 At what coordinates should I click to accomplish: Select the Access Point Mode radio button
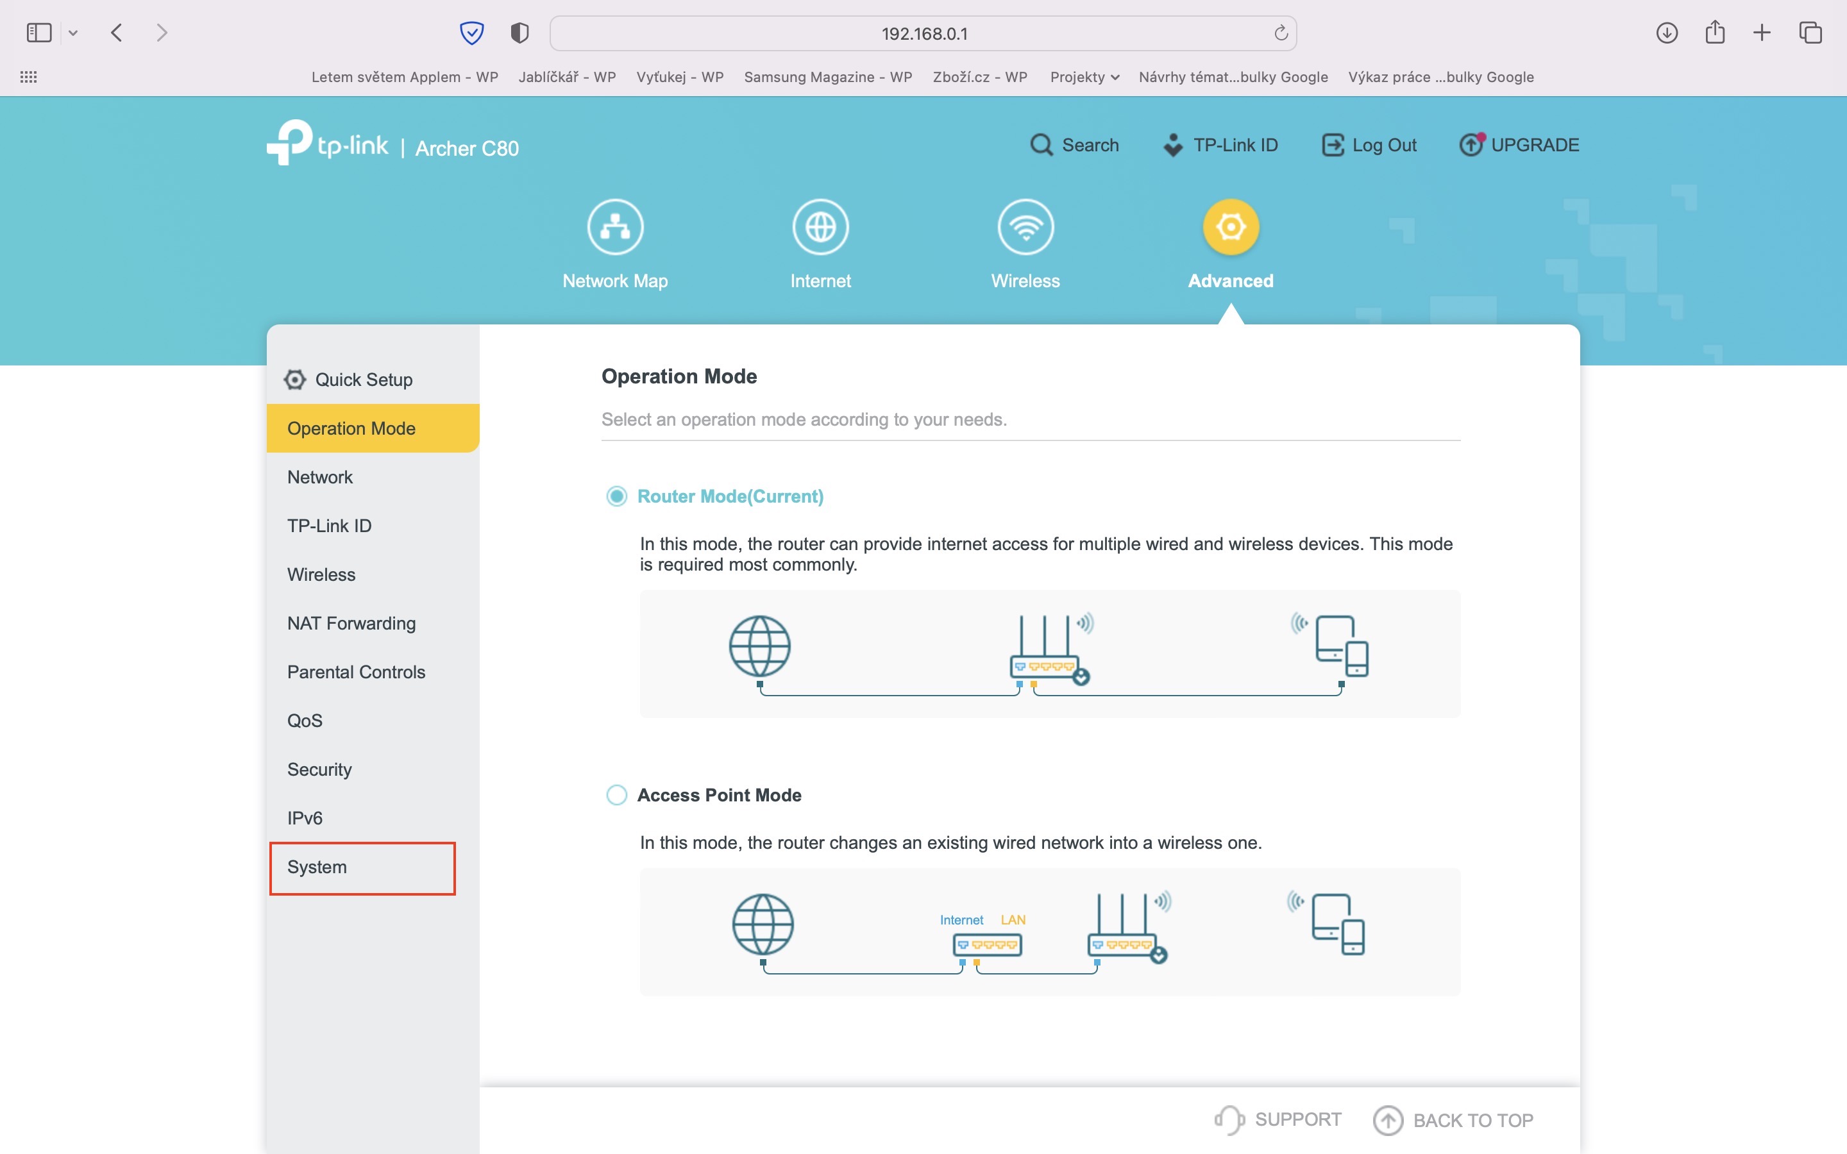pyautogui.click(x=617, y=795)
